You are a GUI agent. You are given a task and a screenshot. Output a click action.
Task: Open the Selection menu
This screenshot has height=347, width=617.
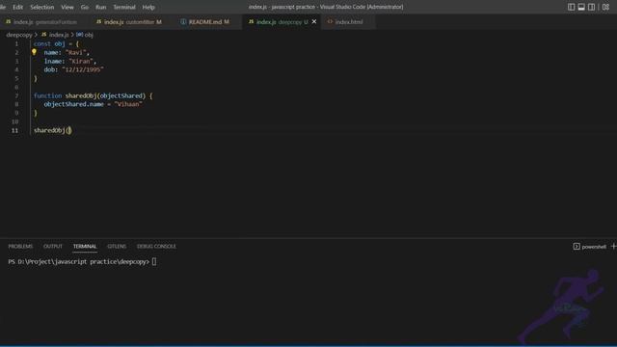click(42, 7)
